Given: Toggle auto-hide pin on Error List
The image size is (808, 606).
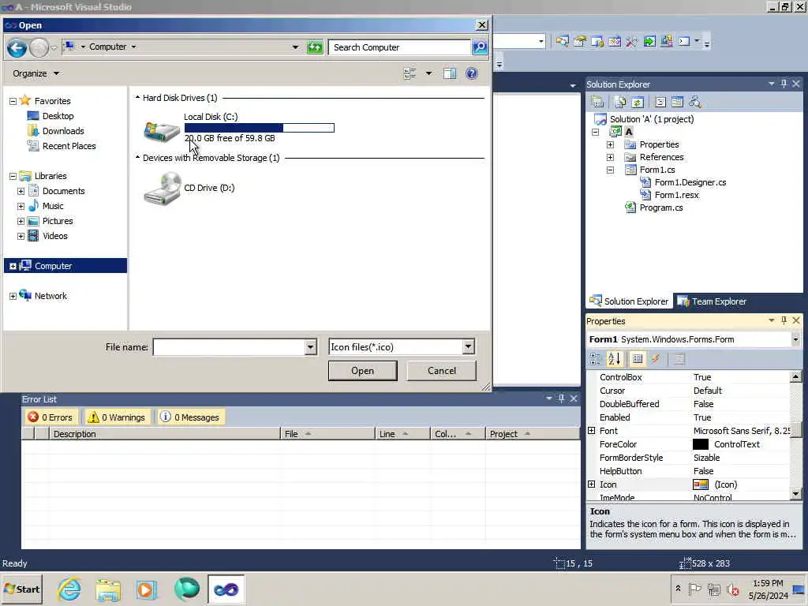Looking at the screenshot, I should click(x=561, y=398).
